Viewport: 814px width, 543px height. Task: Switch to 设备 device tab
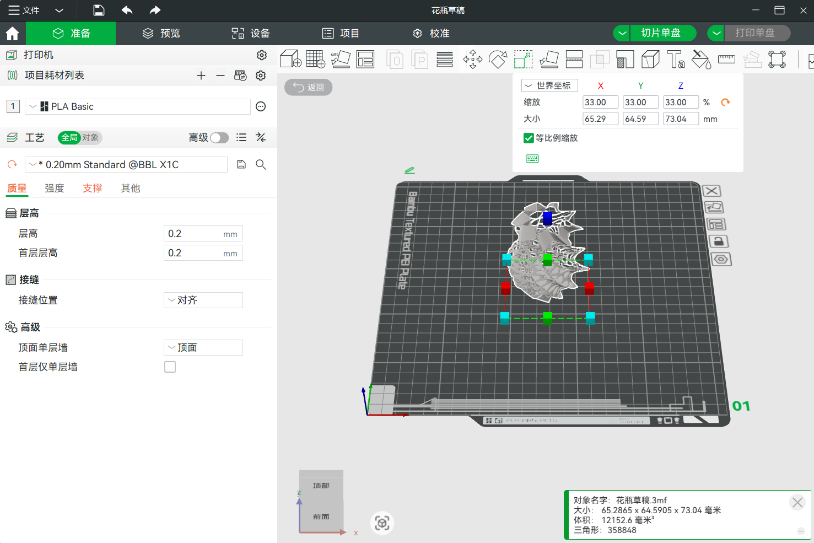coord(251,33)
